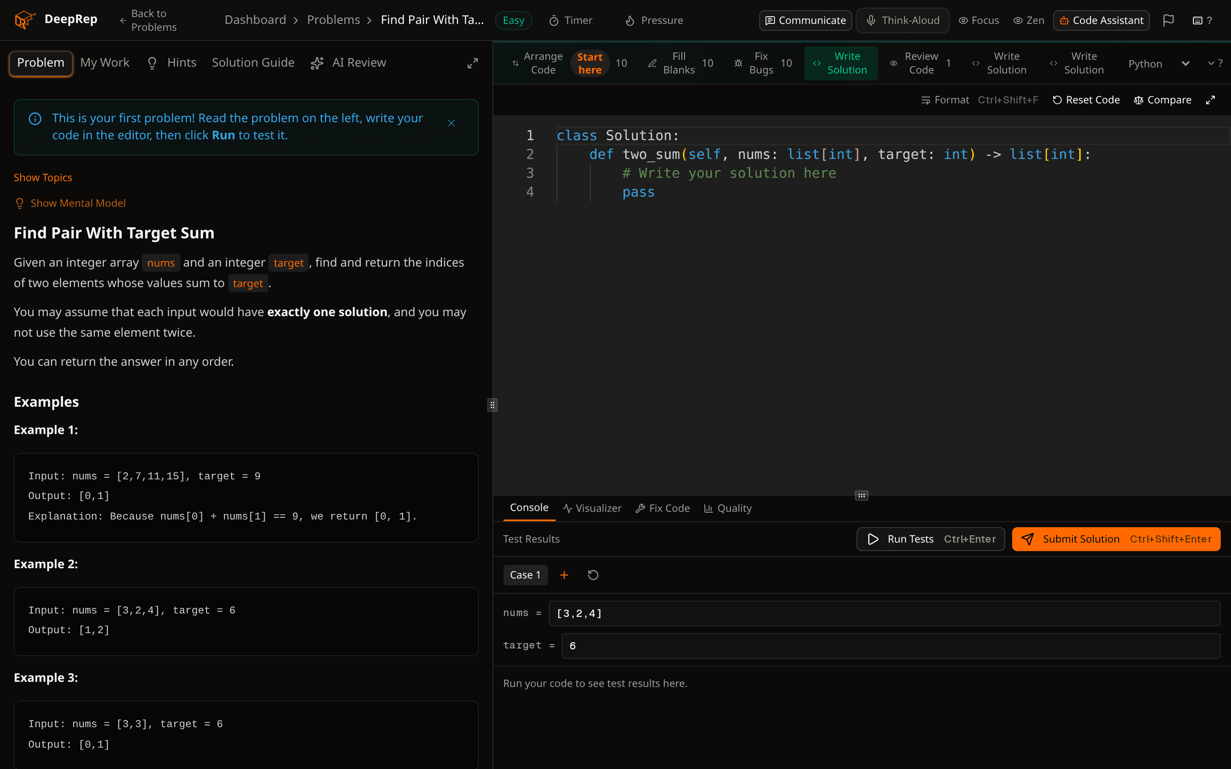The image size is (1231, 769).
Task: Dismiss the first problem info banner
Action: [x=451, y=123]
